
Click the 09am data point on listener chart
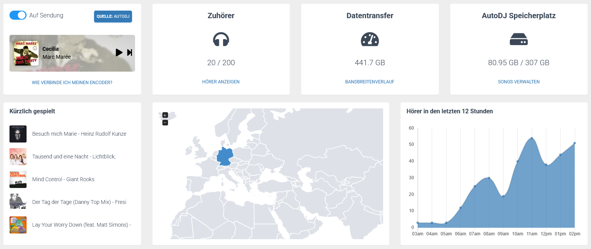[x=503, y=196]
